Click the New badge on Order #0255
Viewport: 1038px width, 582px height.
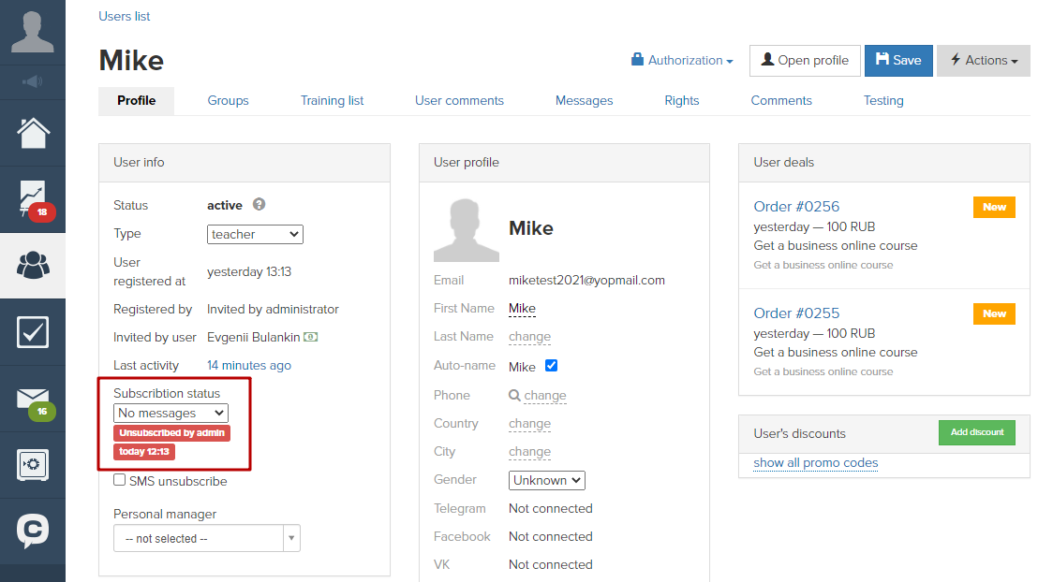(994, 313)
